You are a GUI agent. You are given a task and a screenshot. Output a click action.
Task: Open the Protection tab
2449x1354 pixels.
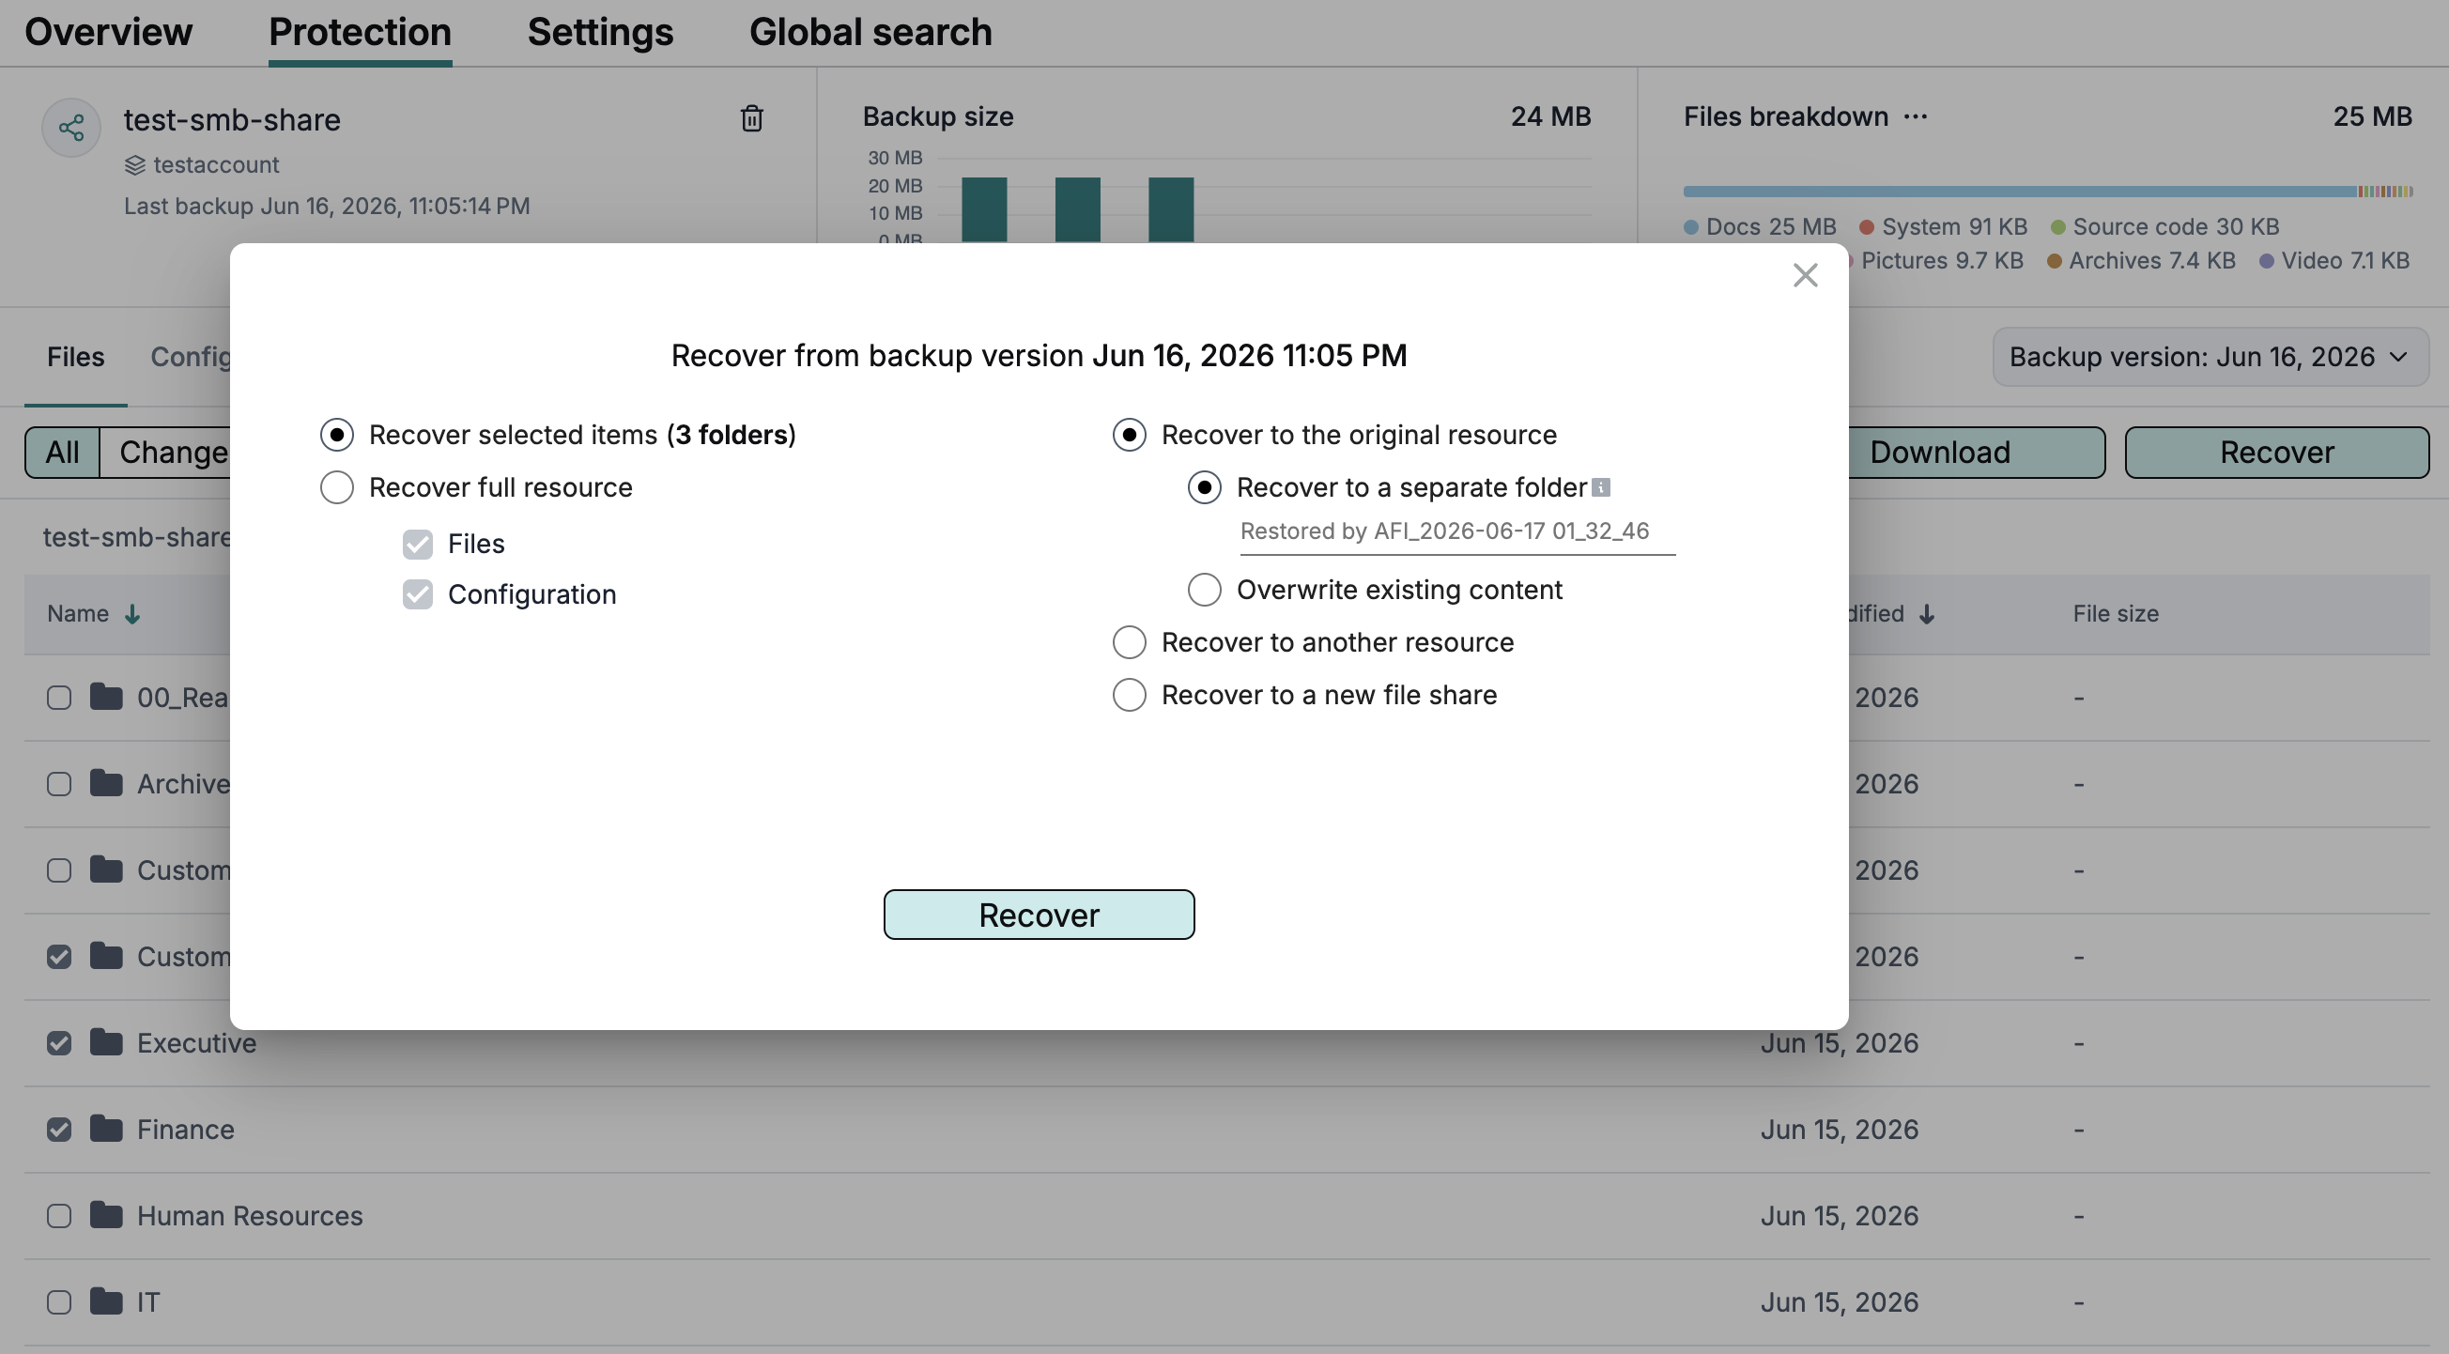point(360,32)
